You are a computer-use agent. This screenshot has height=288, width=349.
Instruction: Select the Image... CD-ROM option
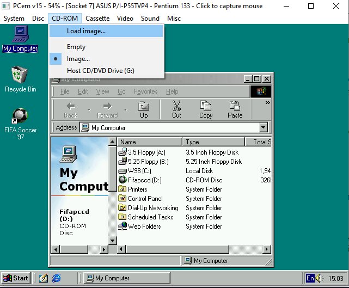106,59
